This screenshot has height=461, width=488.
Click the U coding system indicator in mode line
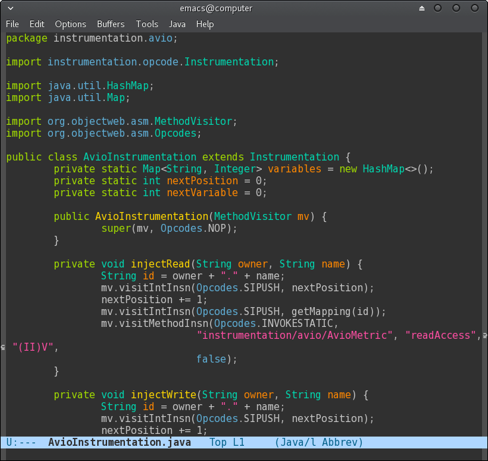pyautogui.click(x=9, y=443)
